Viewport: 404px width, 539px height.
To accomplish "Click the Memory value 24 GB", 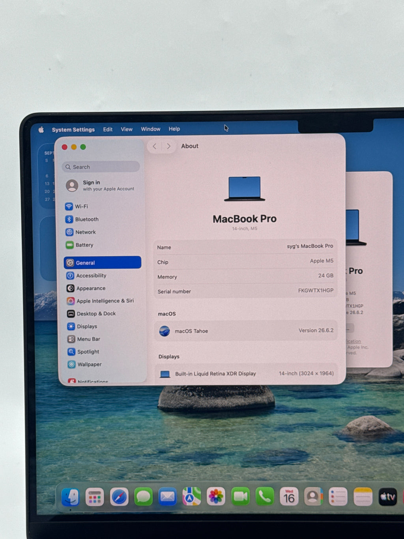I will (x=326, y=276).
